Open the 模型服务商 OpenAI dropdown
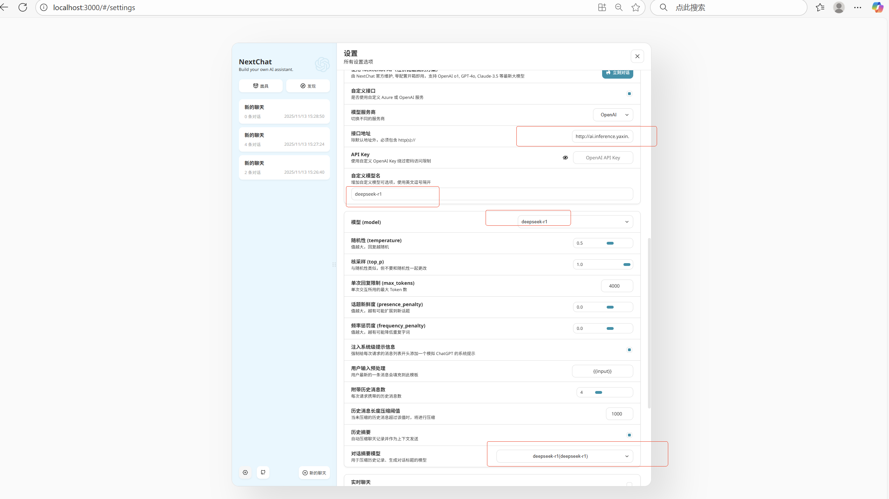Viewport: 889px width, 499px height. coord(613,115)
